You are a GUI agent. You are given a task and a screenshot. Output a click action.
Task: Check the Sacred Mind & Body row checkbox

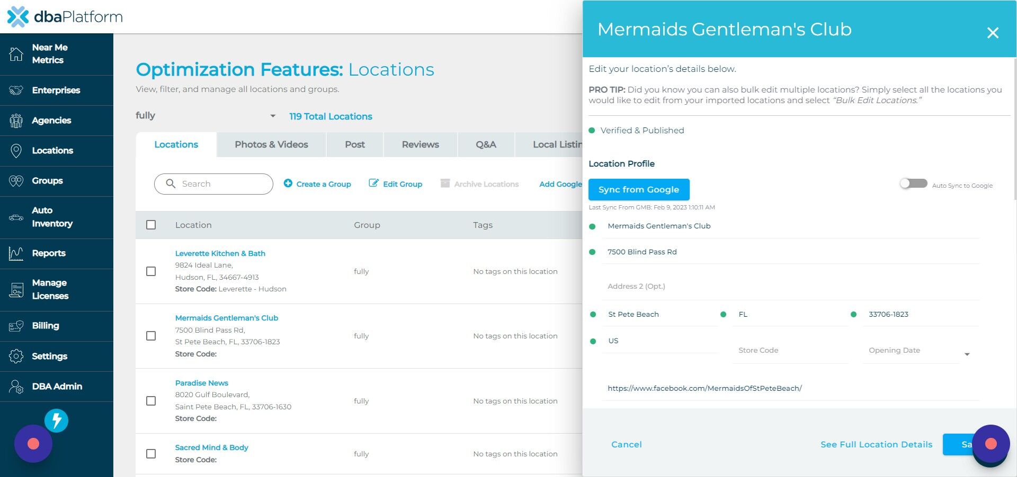click(x=151, y=454)
